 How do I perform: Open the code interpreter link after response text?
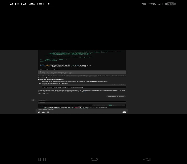85,92
